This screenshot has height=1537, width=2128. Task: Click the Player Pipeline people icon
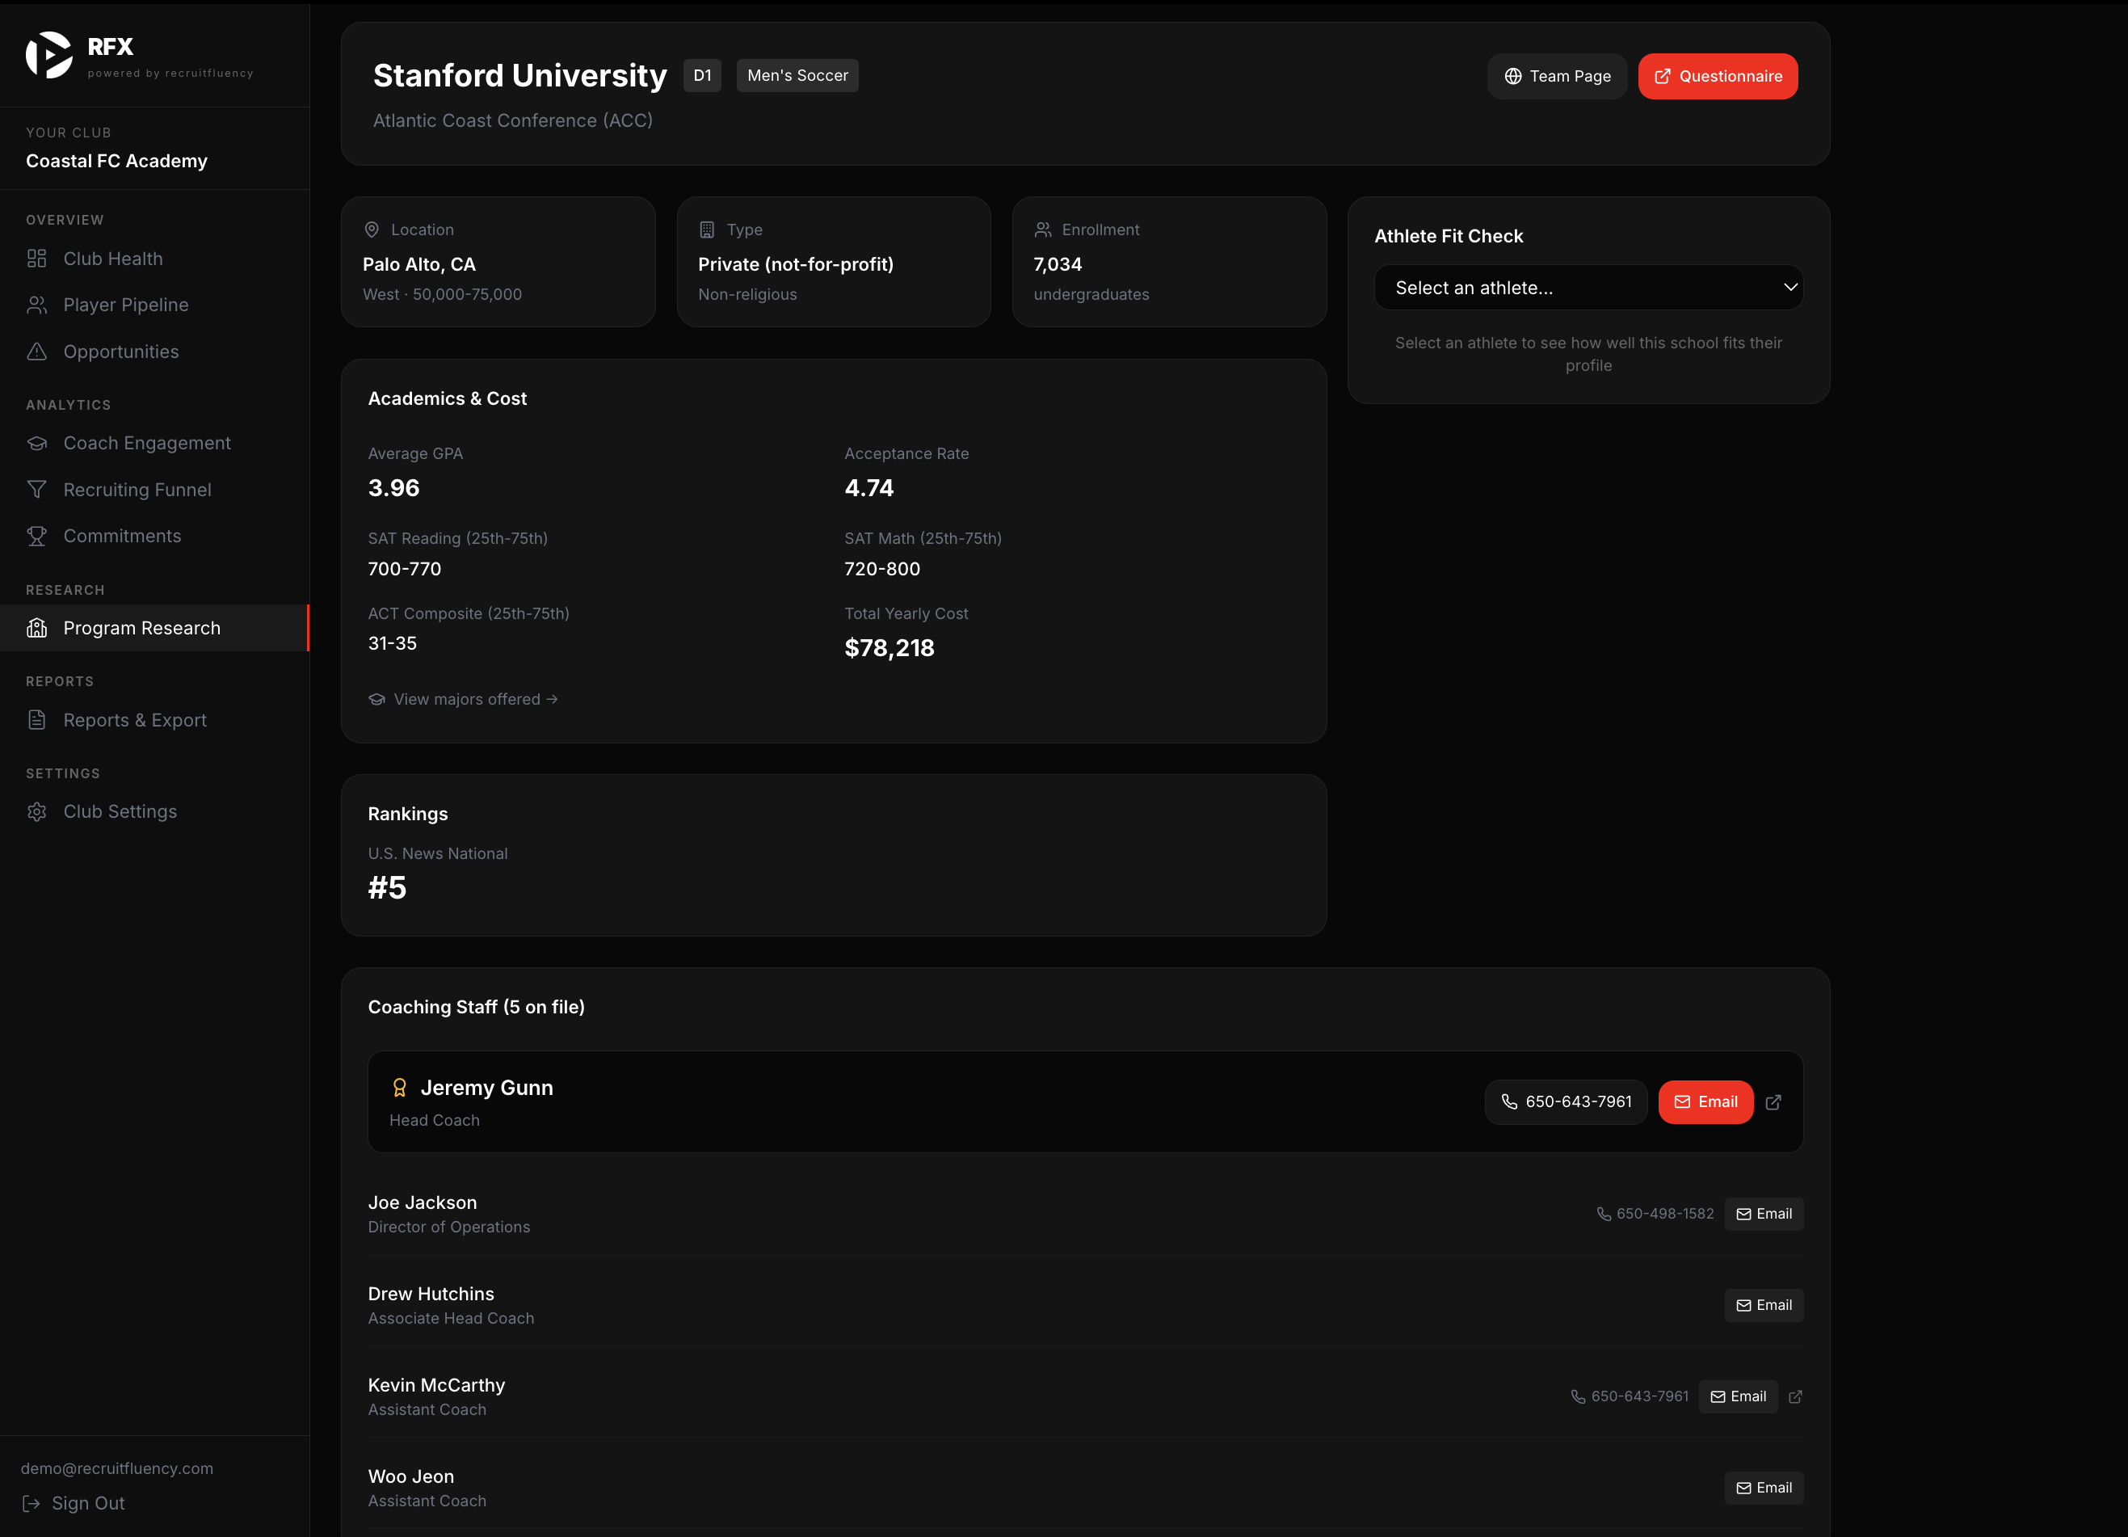click(x=36, y=305)
